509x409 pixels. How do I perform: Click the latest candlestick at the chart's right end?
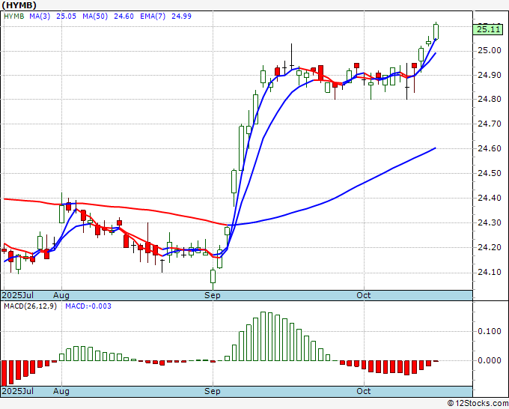(x=436, y=31)
